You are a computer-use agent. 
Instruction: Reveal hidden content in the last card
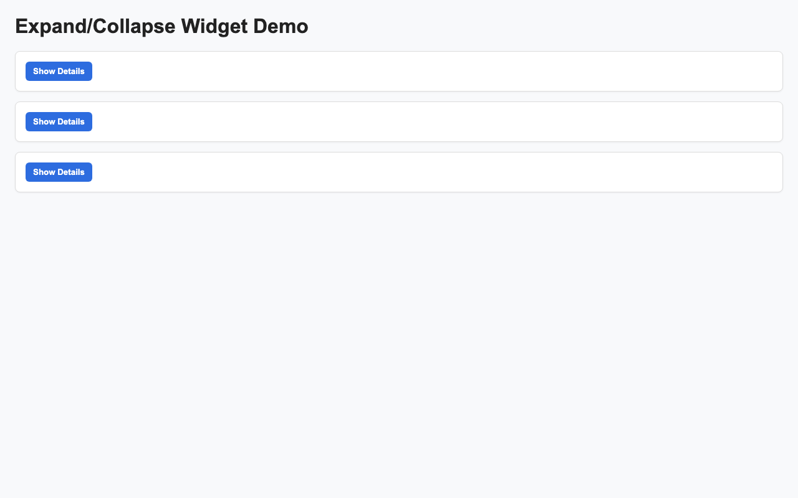click(x=59, y=172)
